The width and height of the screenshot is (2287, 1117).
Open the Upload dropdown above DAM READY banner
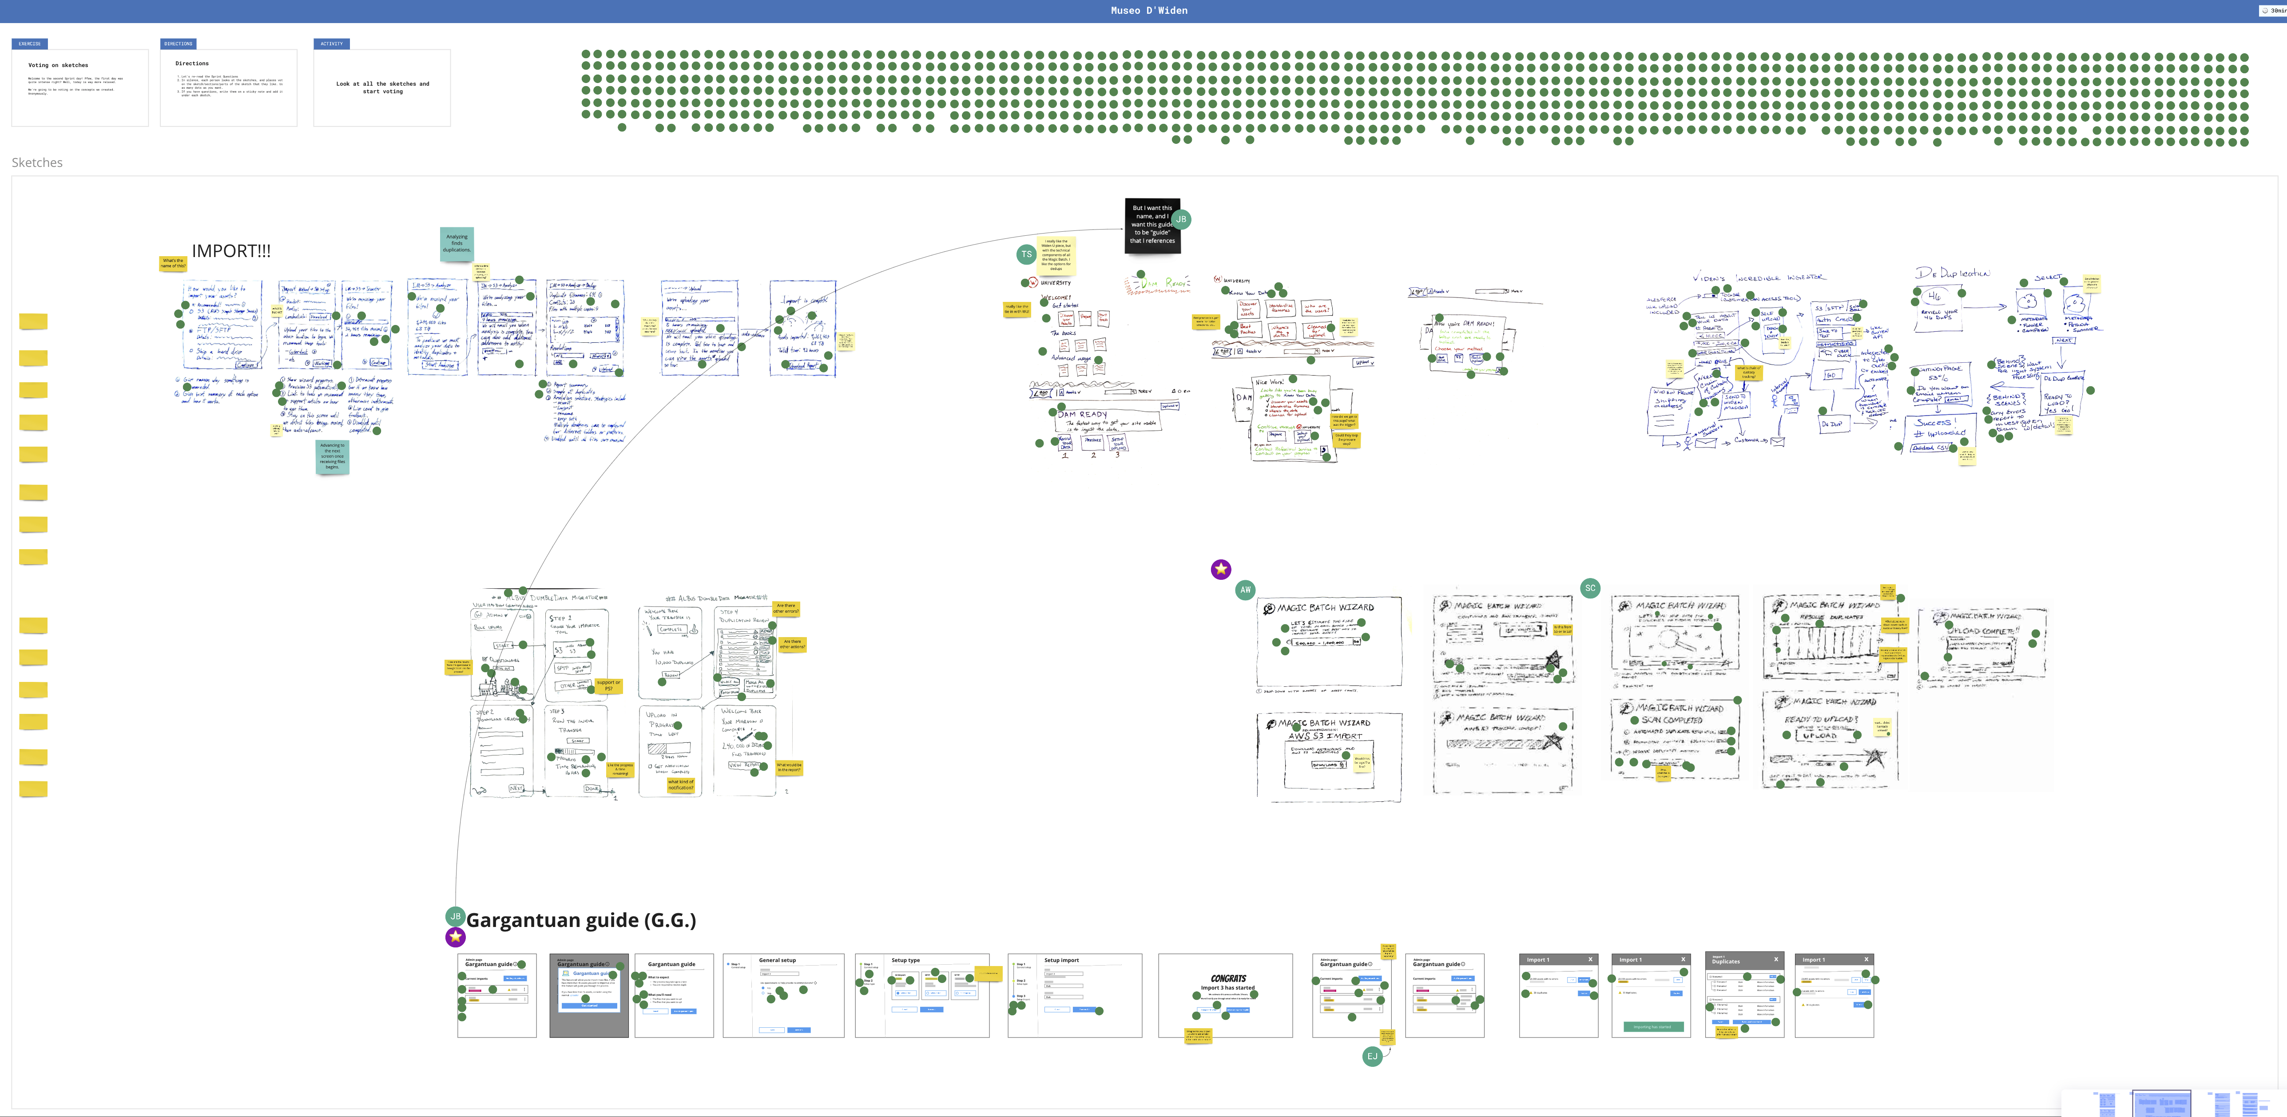click(x=1170, y=406)
